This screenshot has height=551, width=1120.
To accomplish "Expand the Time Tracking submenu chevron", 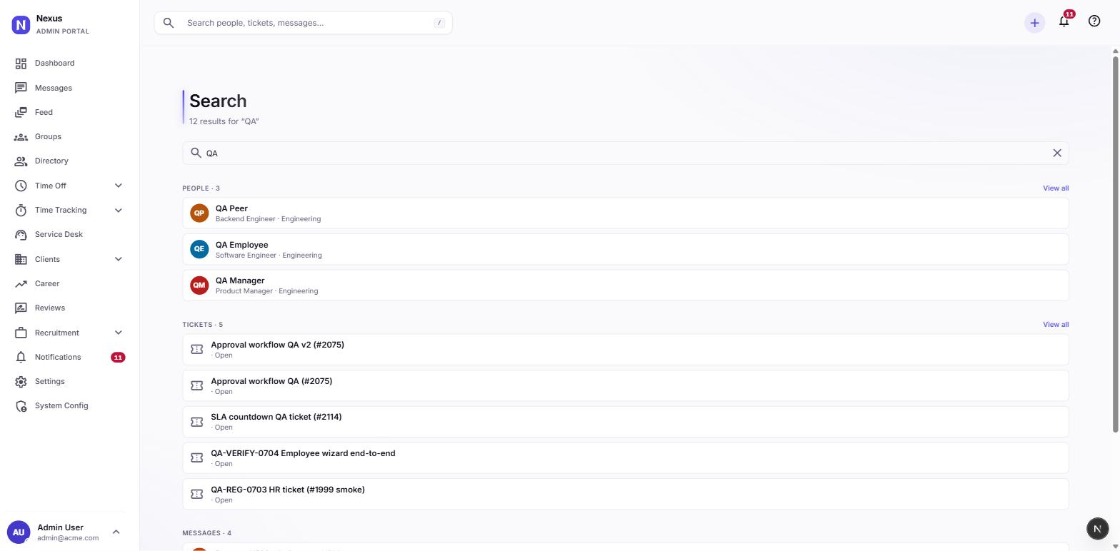I will pos(118,210).
